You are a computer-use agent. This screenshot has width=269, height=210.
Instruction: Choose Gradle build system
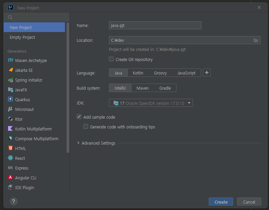click(165, 88)
